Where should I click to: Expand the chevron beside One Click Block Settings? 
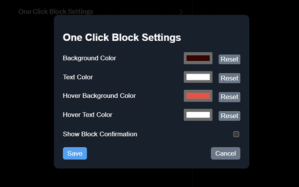[x=181, y=12]
